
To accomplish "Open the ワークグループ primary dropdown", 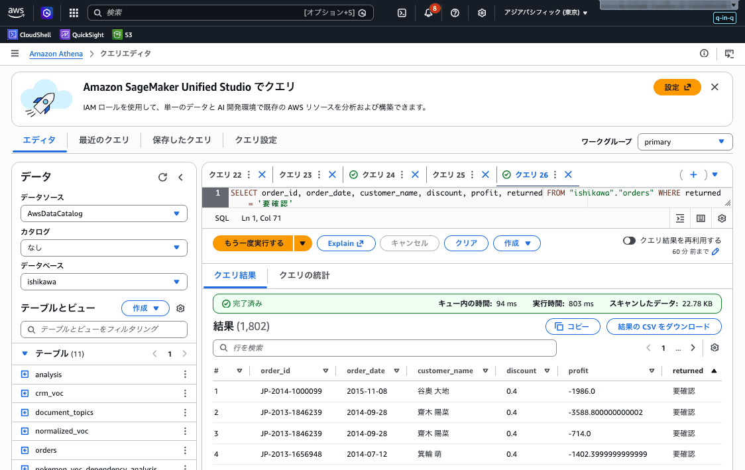I will coord(685,142).
